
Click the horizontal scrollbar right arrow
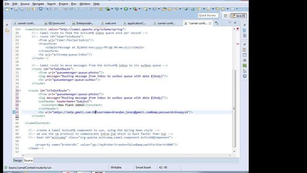230,155
